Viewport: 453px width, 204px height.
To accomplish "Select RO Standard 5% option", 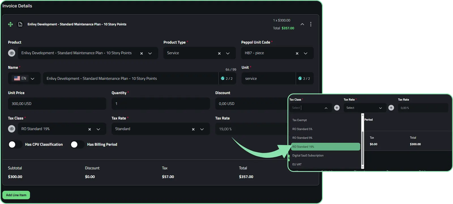I will (x=326, y=129).
